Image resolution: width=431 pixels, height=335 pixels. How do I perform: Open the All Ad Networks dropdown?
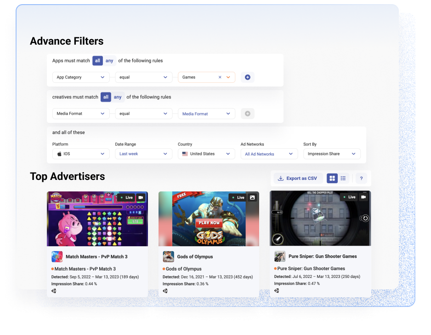[x=269, y=154]
